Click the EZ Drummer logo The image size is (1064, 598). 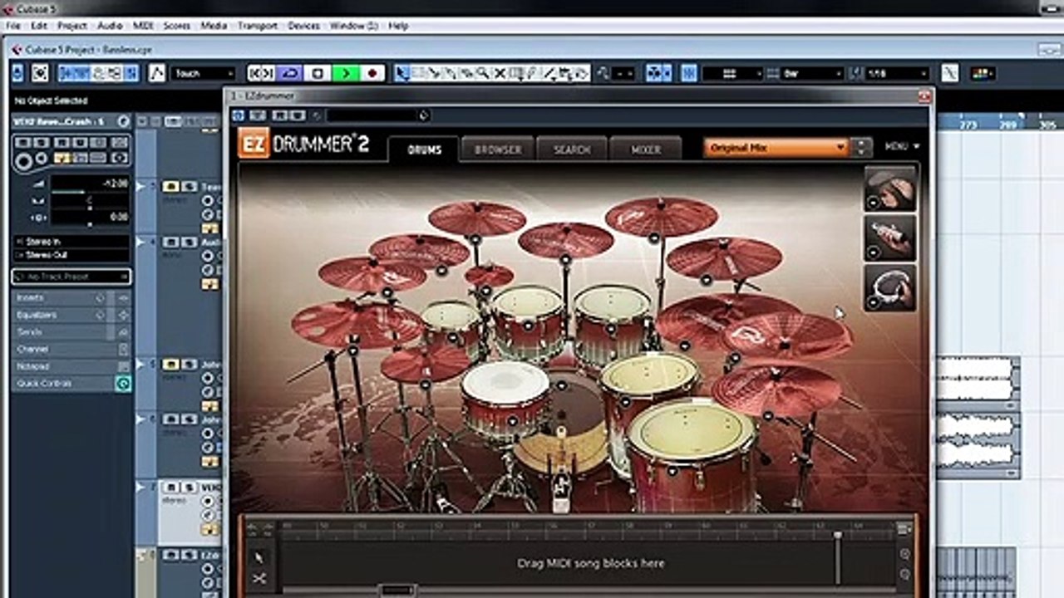(x=304, y=144)
